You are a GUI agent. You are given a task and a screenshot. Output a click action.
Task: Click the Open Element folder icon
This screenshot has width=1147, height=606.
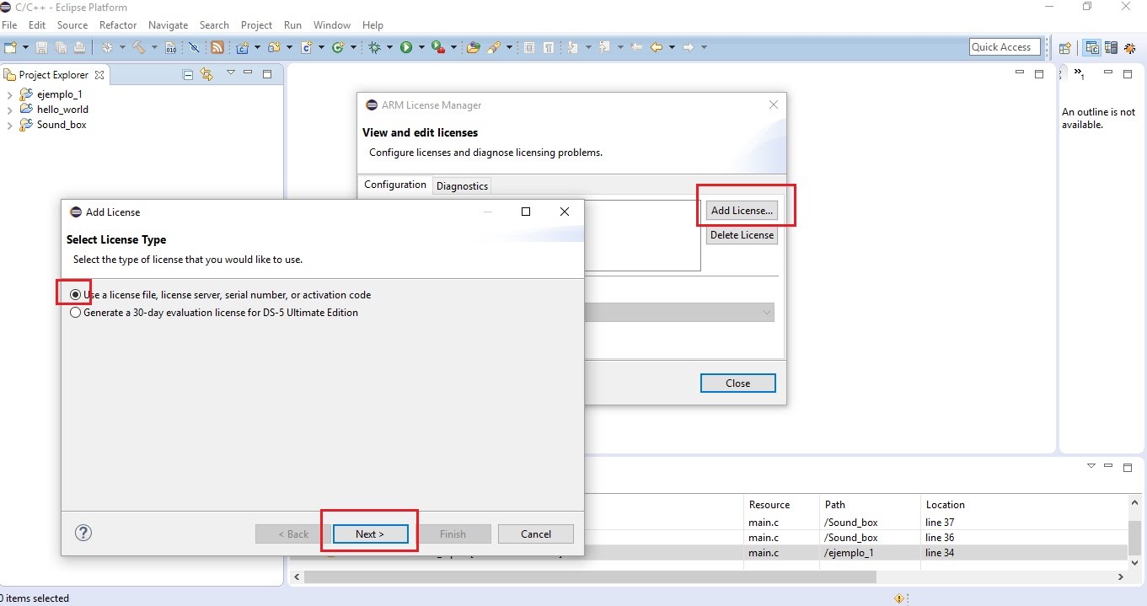tap(473, 47)
